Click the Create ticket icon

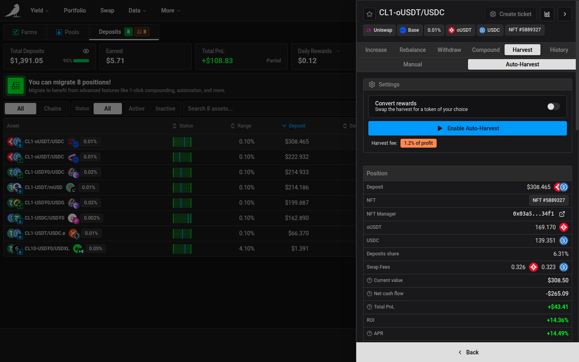493,14
